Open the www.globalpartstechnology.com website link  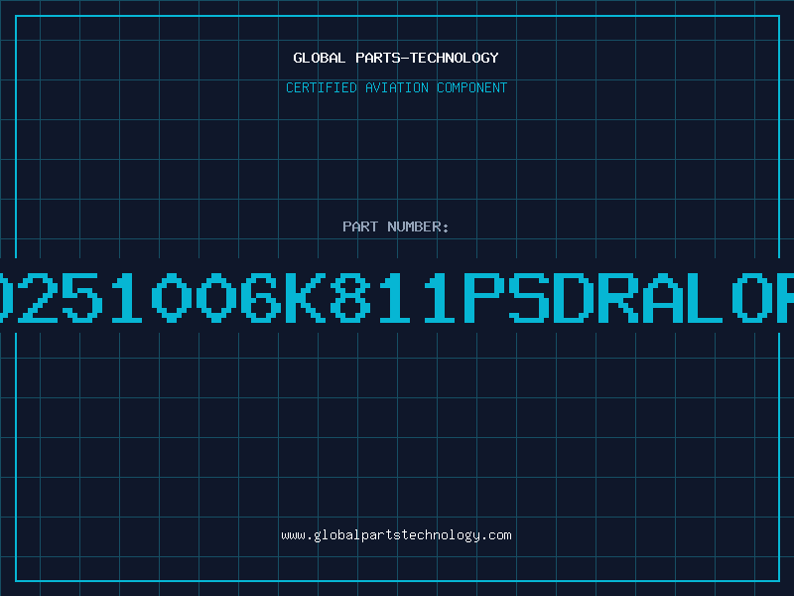pos(396,535)
